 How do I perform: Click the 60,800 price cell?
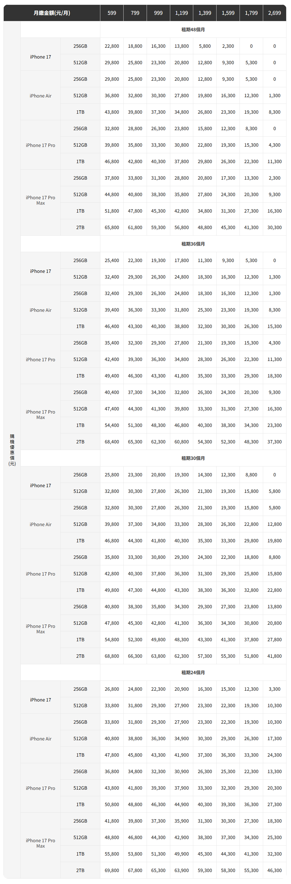pos(182,442)
